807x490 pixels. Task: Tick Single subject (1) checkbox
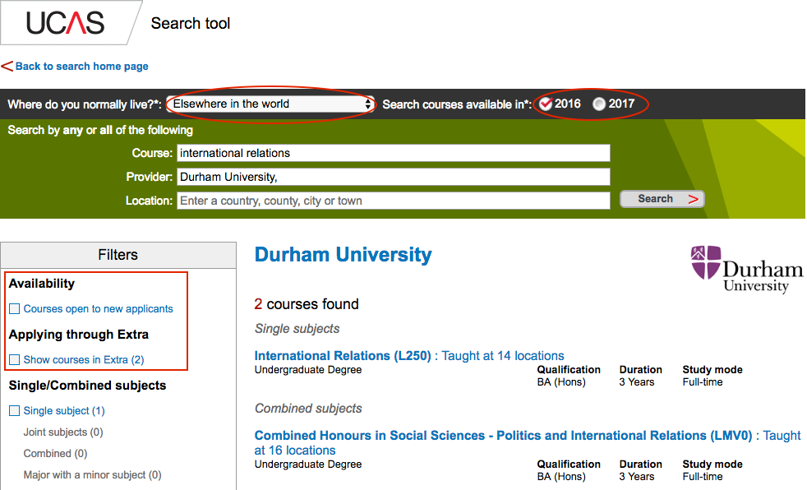click(x=15, y=411)
